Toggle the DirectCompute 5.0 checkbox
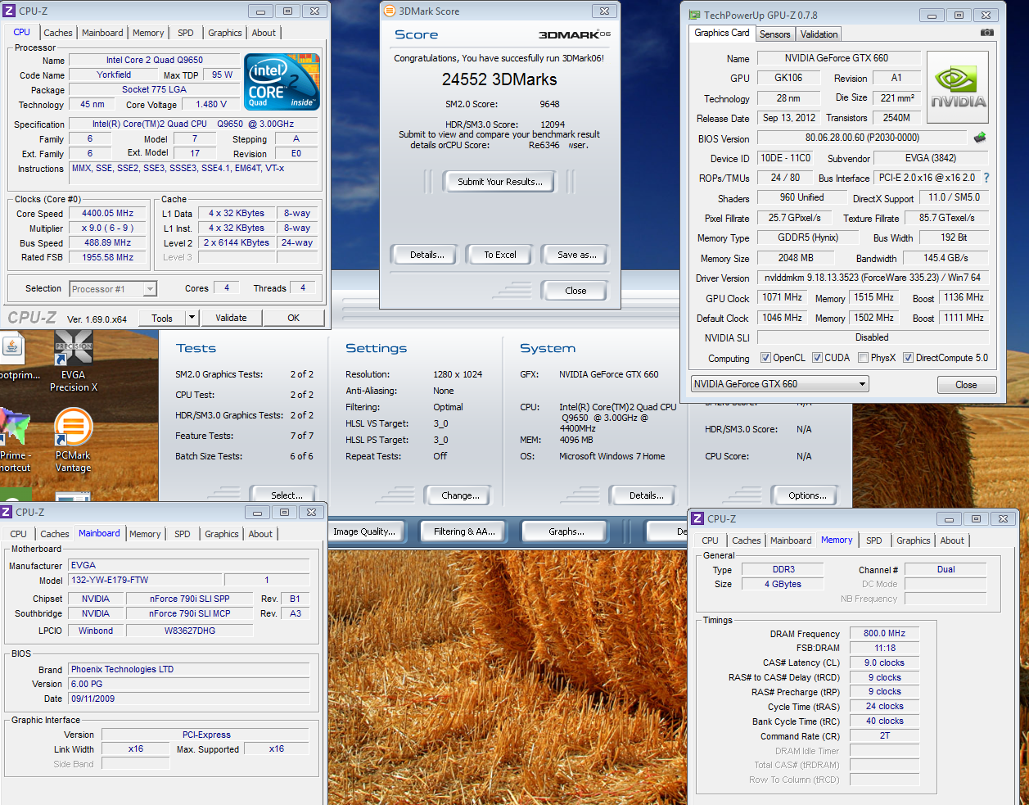 908,358
